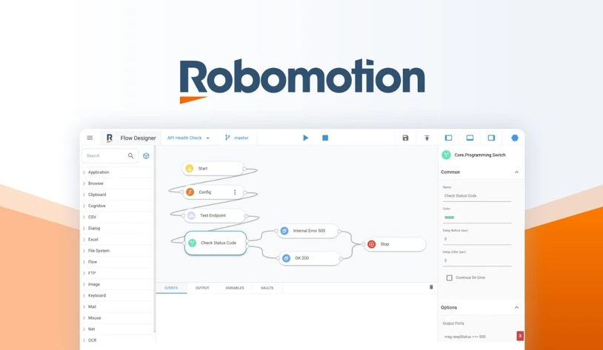
Task: Open the API Health Check flow dropdown
Action: pos(188,138)
